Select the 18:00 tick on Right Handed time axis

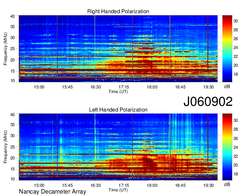coord(152,87)
